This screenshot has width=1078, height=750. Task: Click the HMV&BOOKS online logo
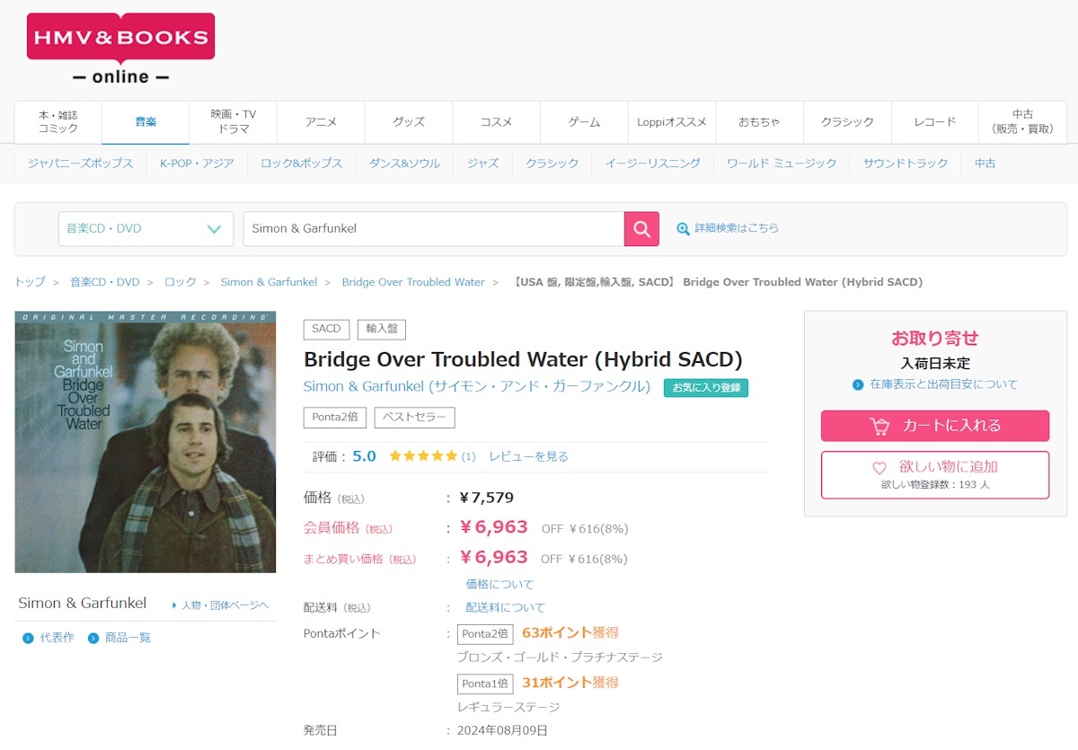[x=120, y=49]
